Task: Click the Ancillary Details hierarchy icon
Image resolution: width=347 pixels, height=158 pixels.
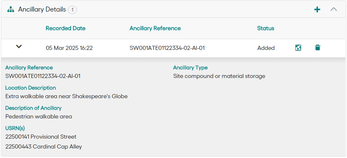Action: tap(10, 9)
